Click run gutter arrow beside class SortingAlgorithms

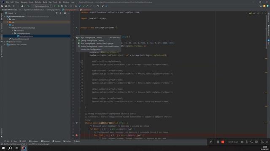click(76, 28)
